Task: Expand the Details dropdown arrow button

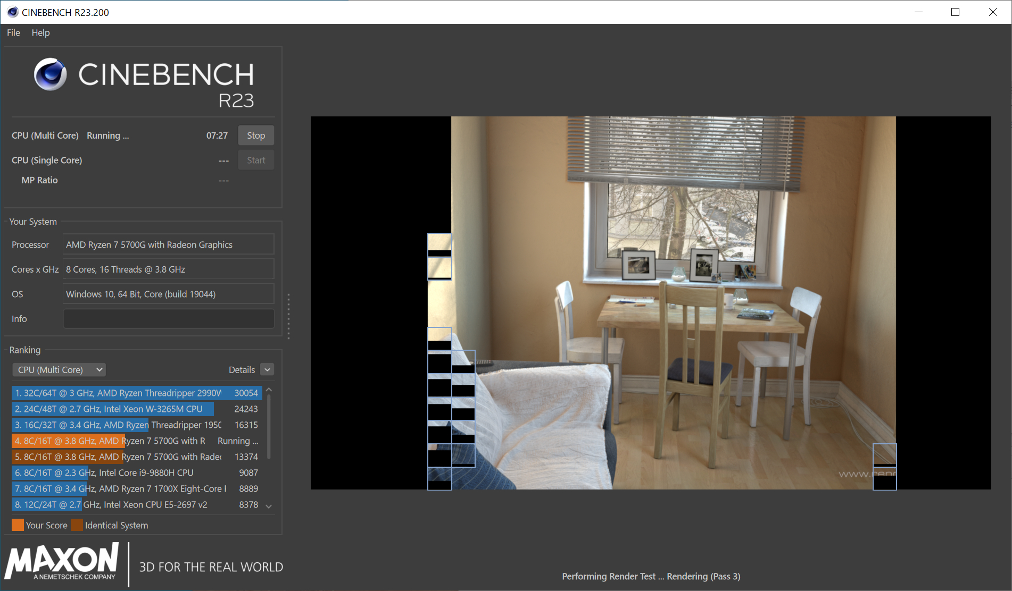Action: click(268, 369)
